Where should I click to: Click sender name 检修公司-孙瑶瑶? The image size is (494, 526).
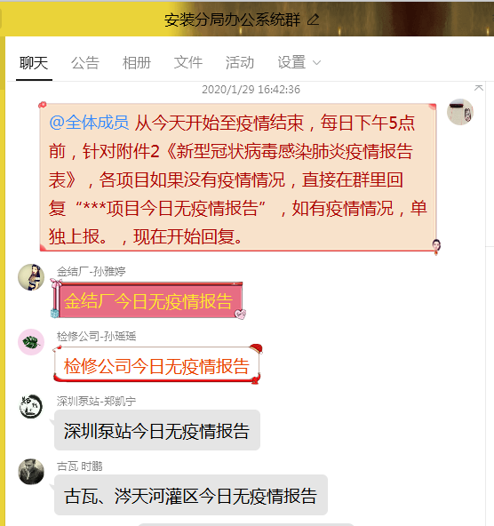coord(97,336)
